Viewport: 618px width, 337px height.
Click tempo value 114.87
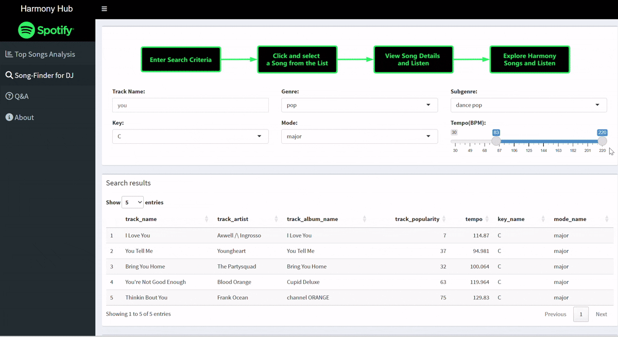coord(481,235)
